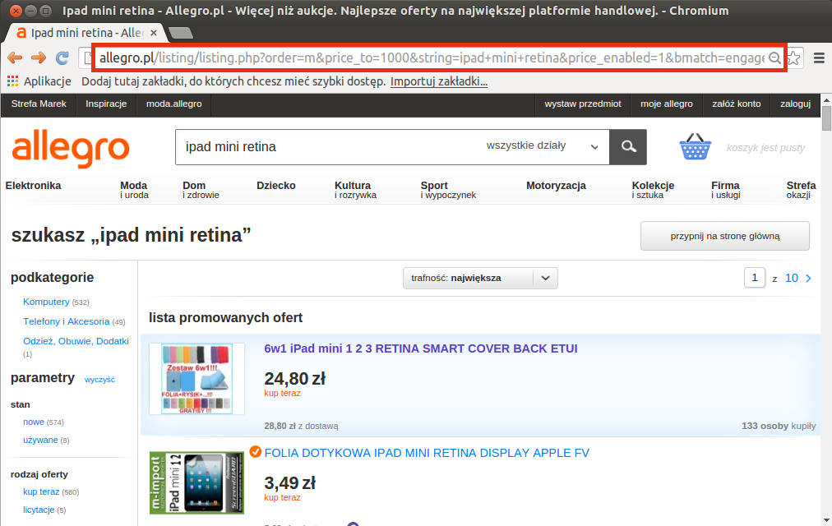Bookmark this page using the star icon

tap(793, 58)
